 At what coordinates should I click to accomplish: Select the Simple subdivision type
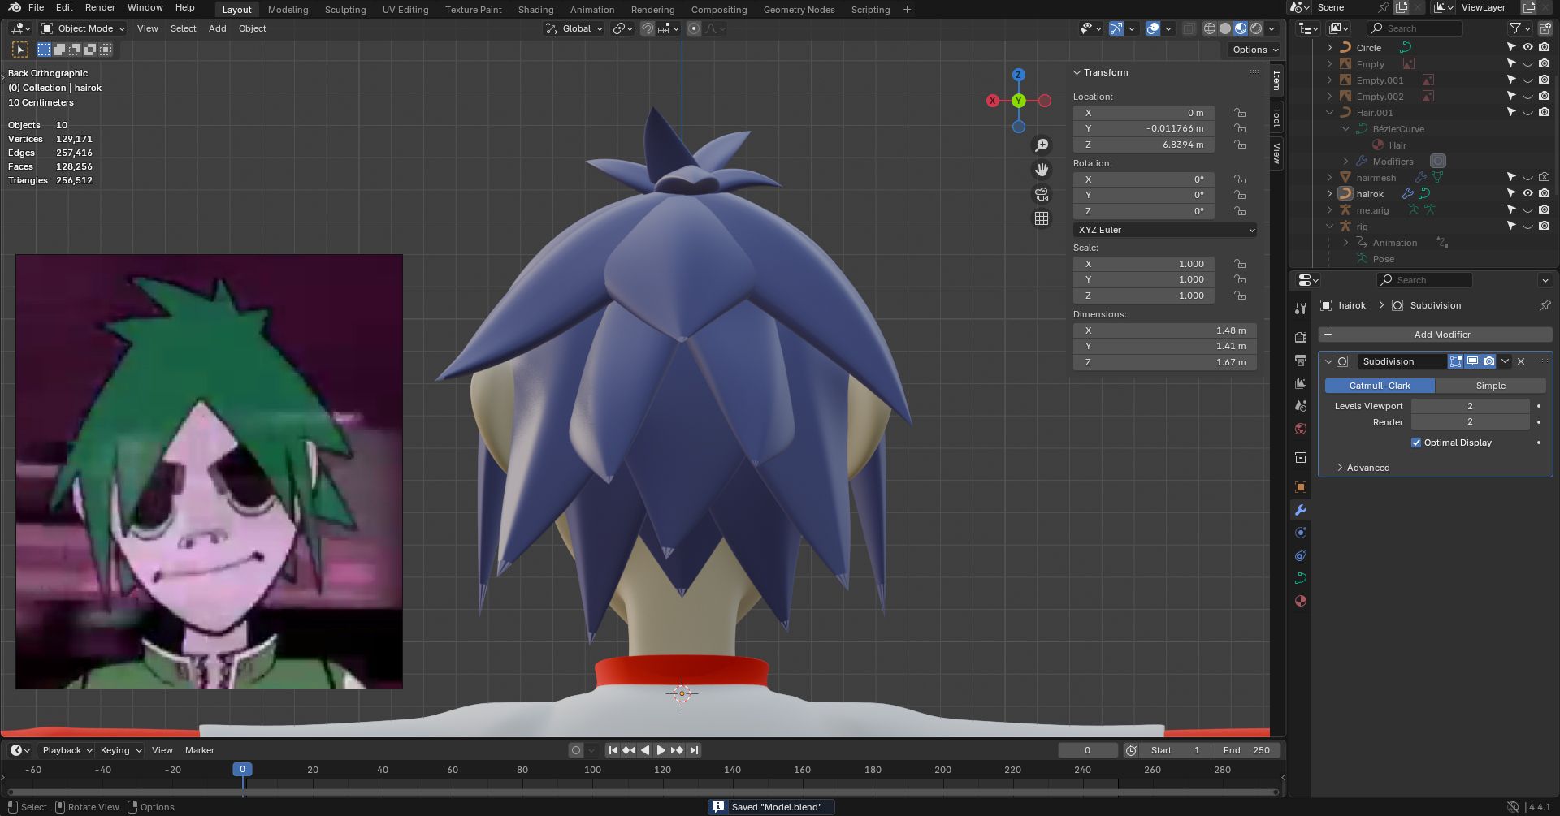(1490, 386)
